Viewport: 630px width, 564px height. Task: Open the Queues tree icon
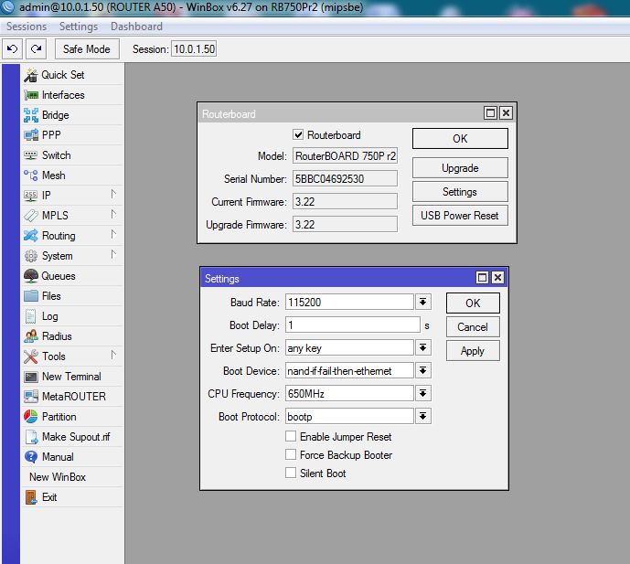(31, 276)
